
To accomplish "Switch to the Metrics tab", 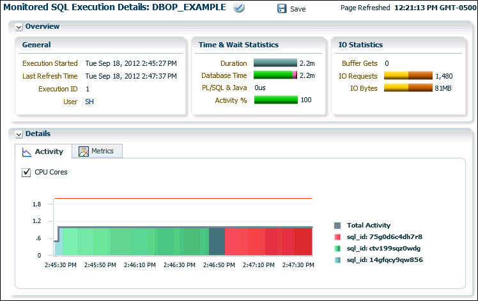I will pos(96,151).
